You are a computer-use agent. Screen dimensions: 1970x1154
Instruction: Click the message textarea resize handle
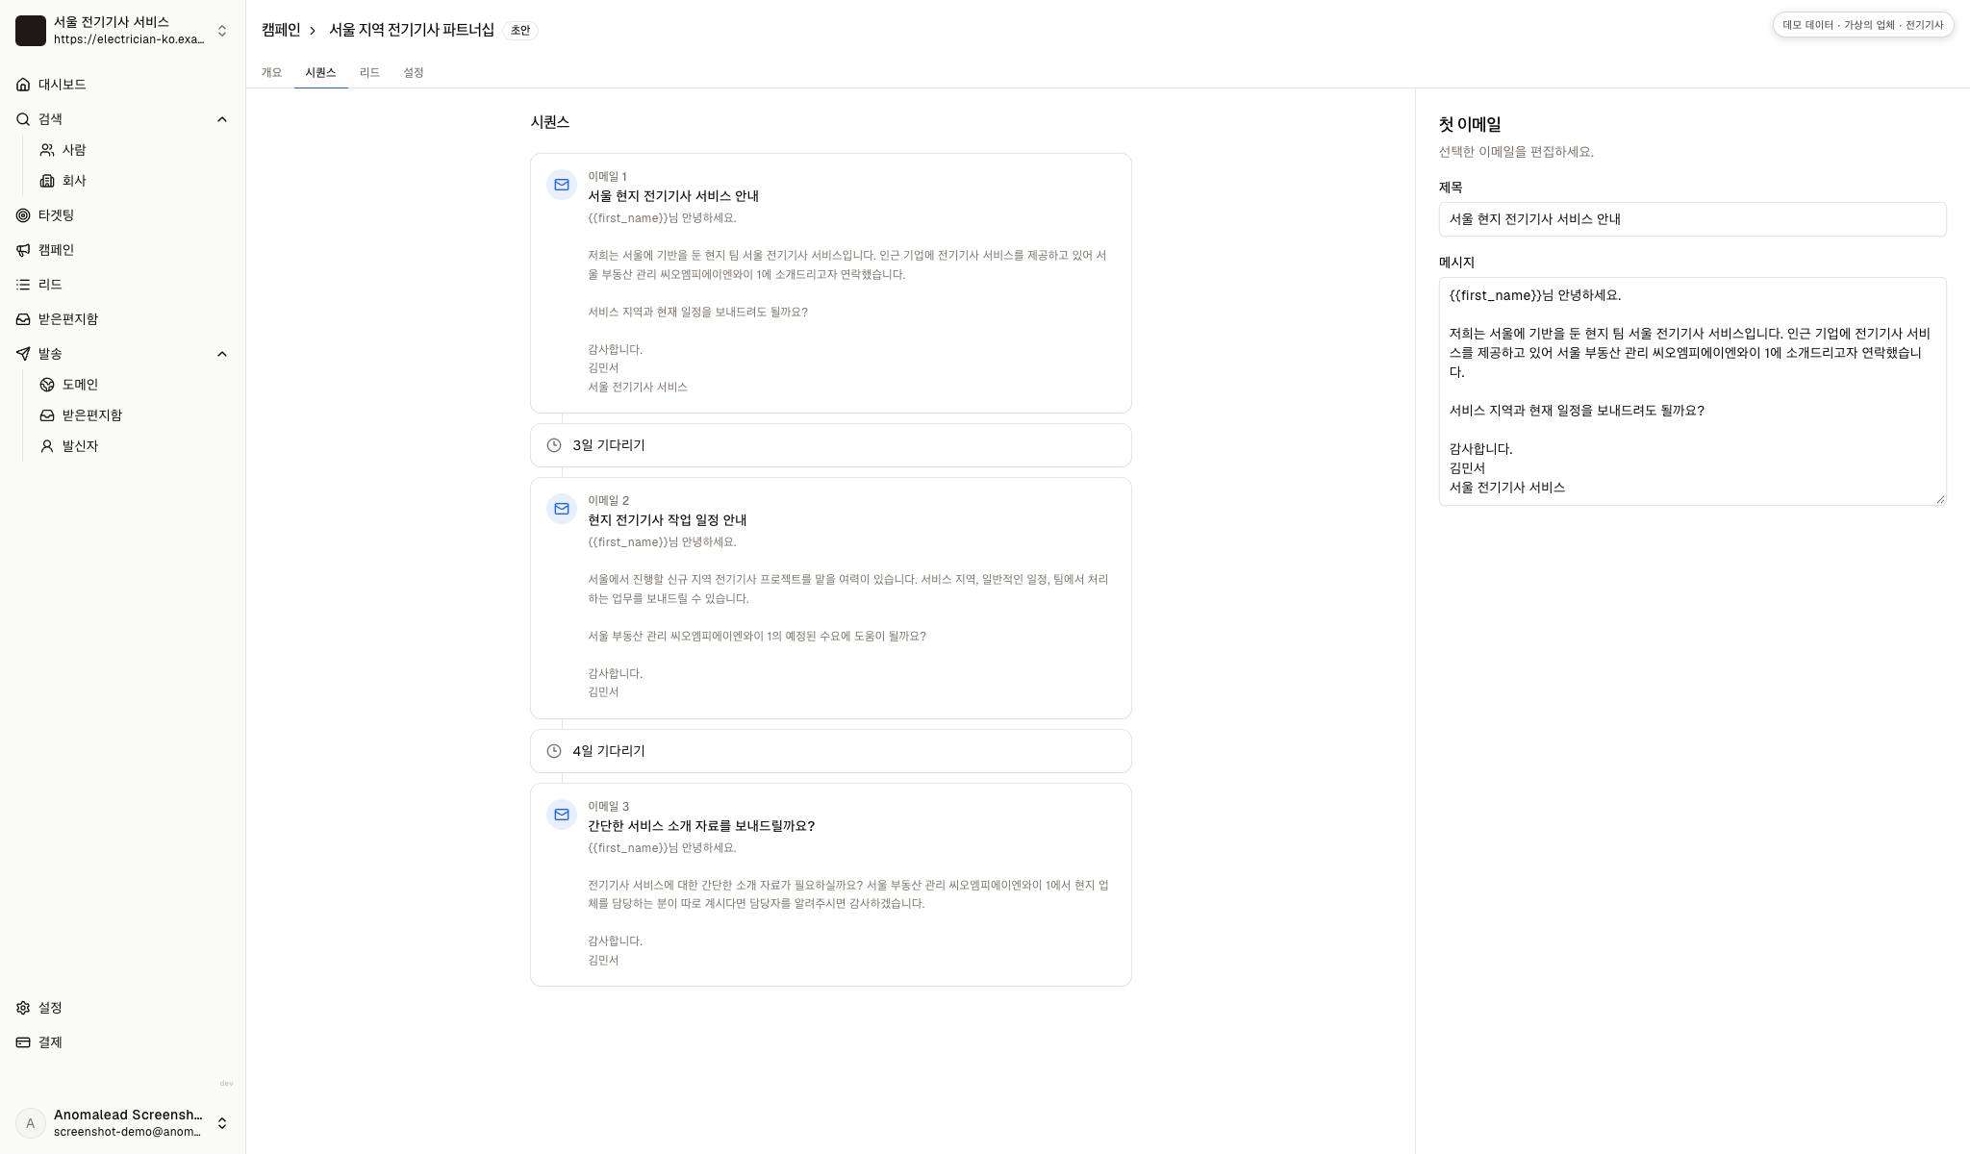point(1939,498)
